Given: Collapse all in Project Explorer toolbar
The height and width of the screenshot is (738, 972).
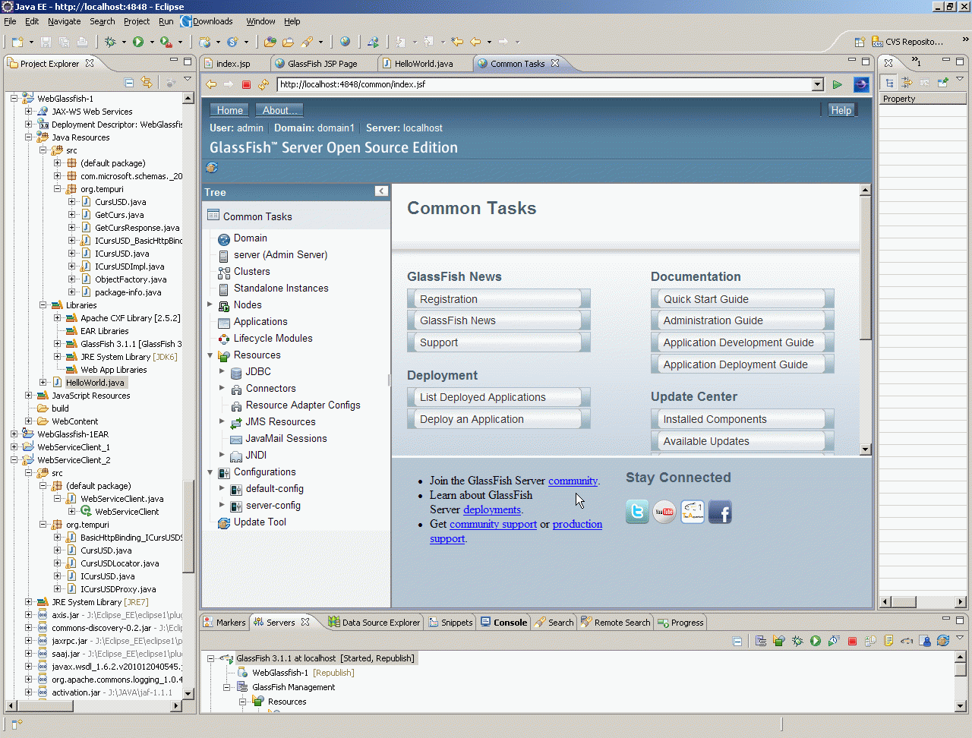Looking at the screenshot, I should 129,82.
